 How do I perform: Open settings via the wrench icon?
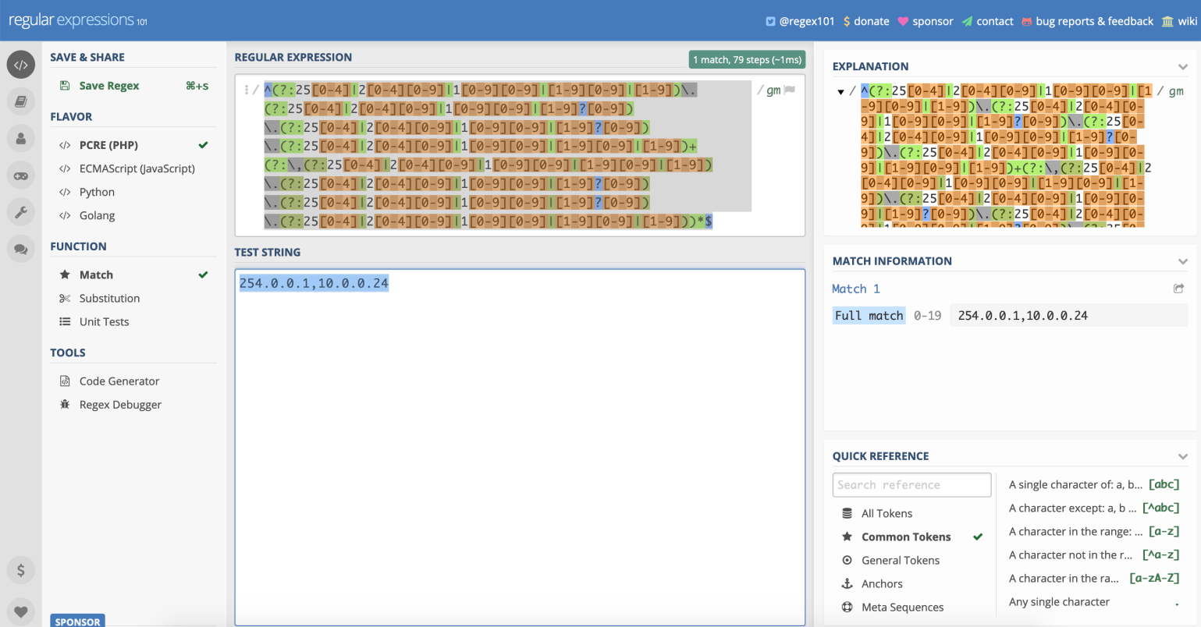pos(20,211)
